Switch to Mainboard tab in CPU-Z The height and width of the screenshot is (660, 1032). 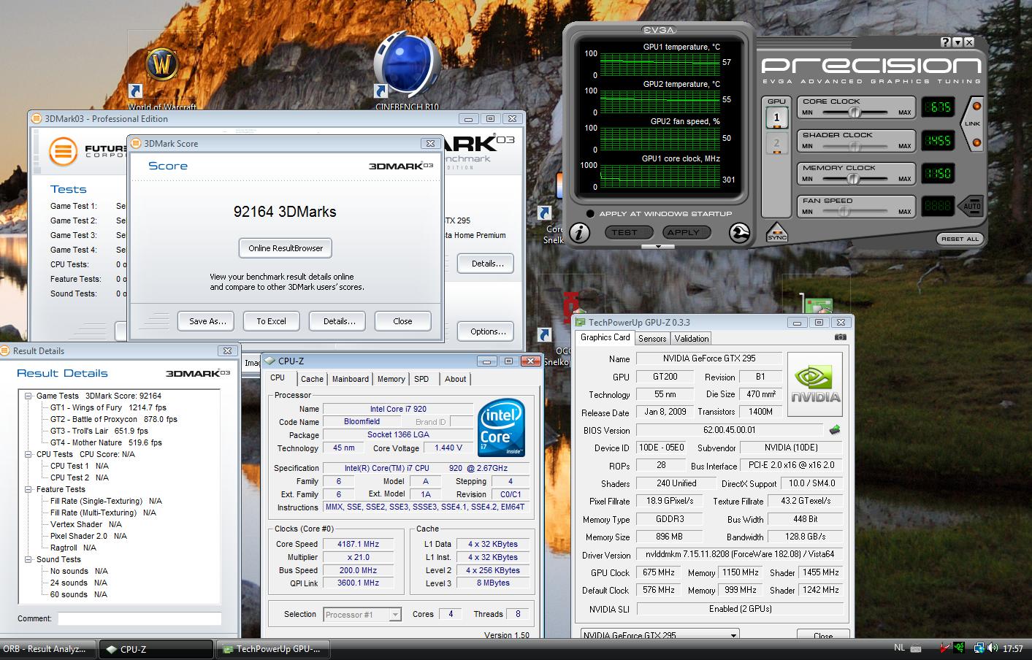point(351,379)
